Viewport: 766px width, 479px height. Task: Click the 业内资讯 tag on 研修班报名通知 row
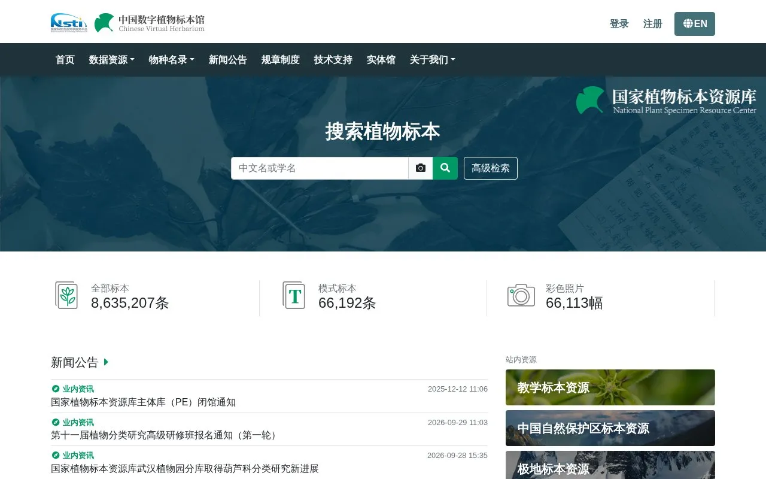72,422
